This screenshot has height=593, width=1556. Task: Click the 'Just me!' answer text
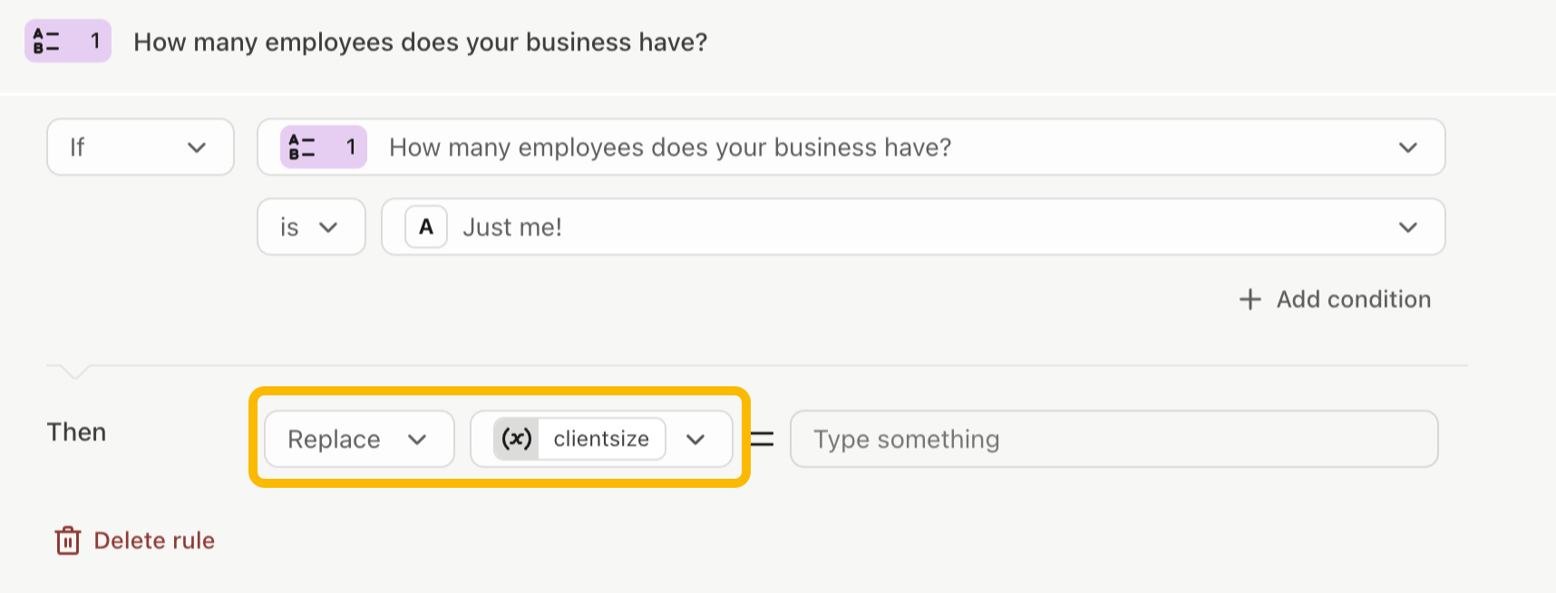[x=512, y=227]
